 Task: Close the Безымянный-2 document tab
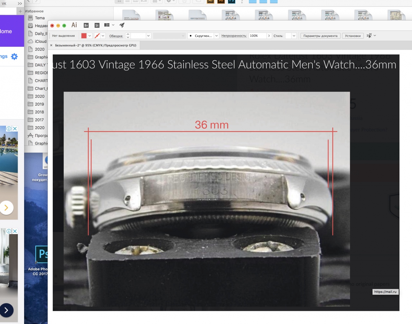pyautogui.click(x=51, y=45)
